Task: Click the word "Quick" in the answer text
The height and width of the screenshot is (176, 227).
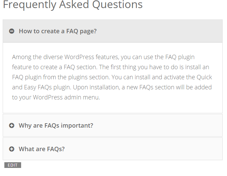Action: coord(204,77)
